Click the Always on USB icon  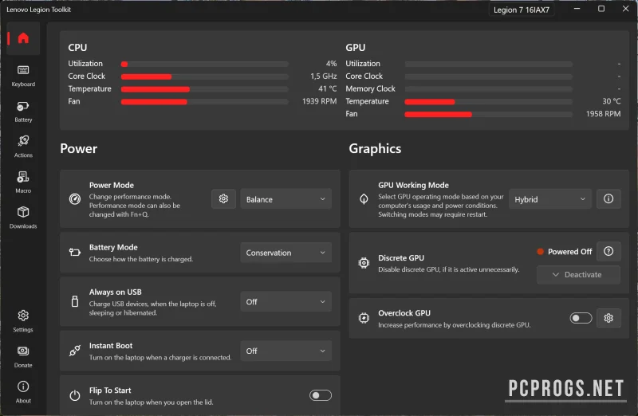click(75, 301)
